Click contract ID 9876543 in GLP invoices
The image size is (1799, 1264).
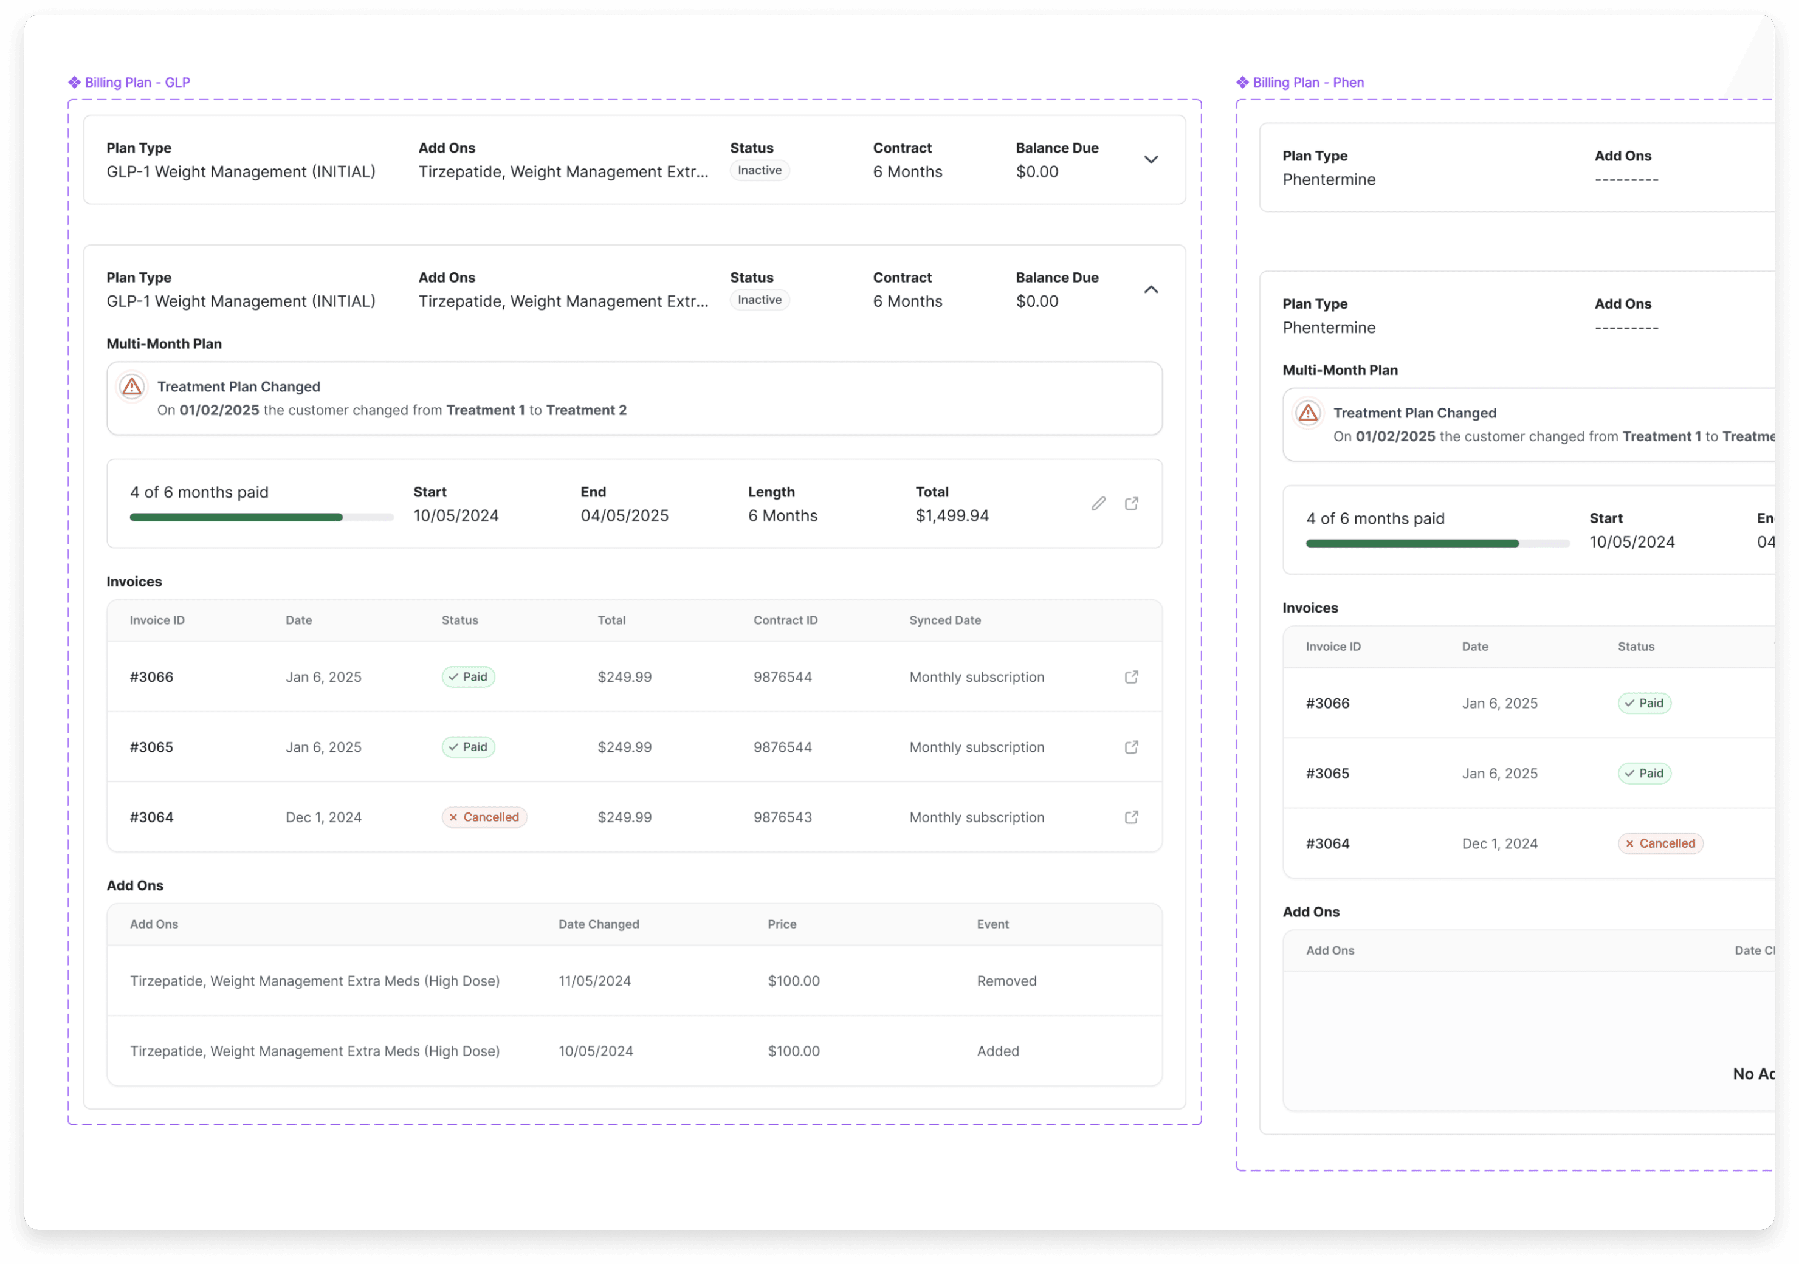(x=783, y=817)
